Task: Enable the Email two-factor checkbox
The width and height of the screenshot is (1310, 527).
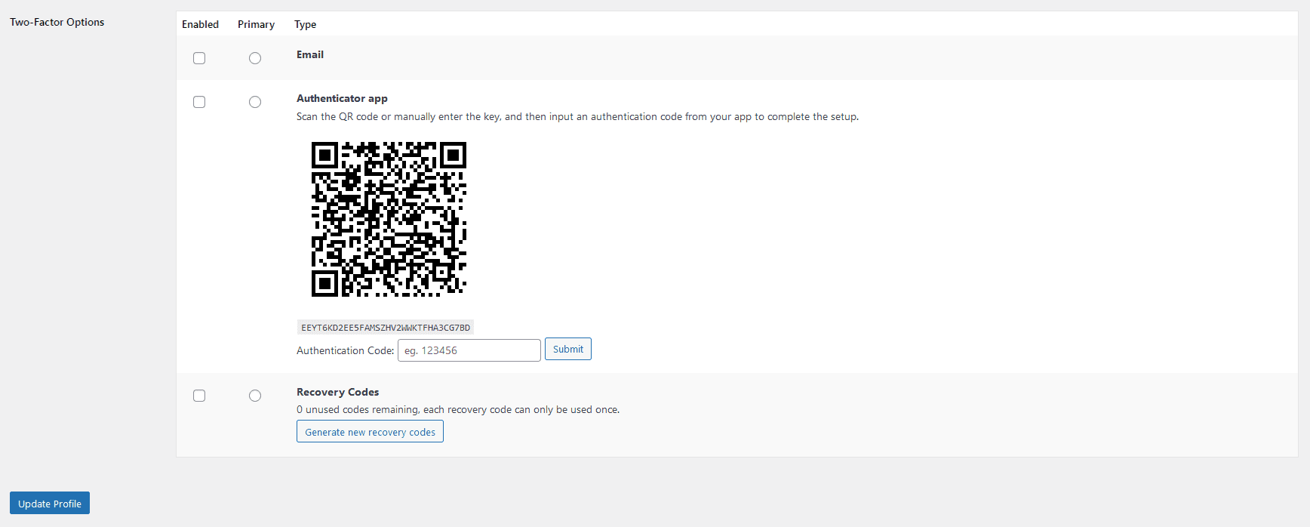Action: (199, 58)
